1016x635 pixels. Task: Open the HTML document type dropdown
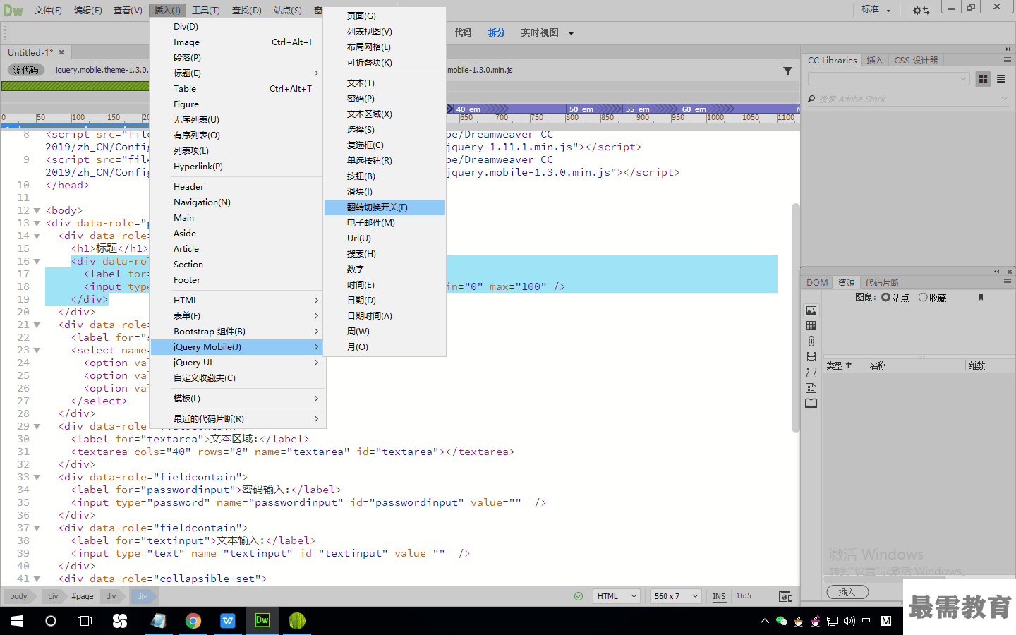pos(617,596)
